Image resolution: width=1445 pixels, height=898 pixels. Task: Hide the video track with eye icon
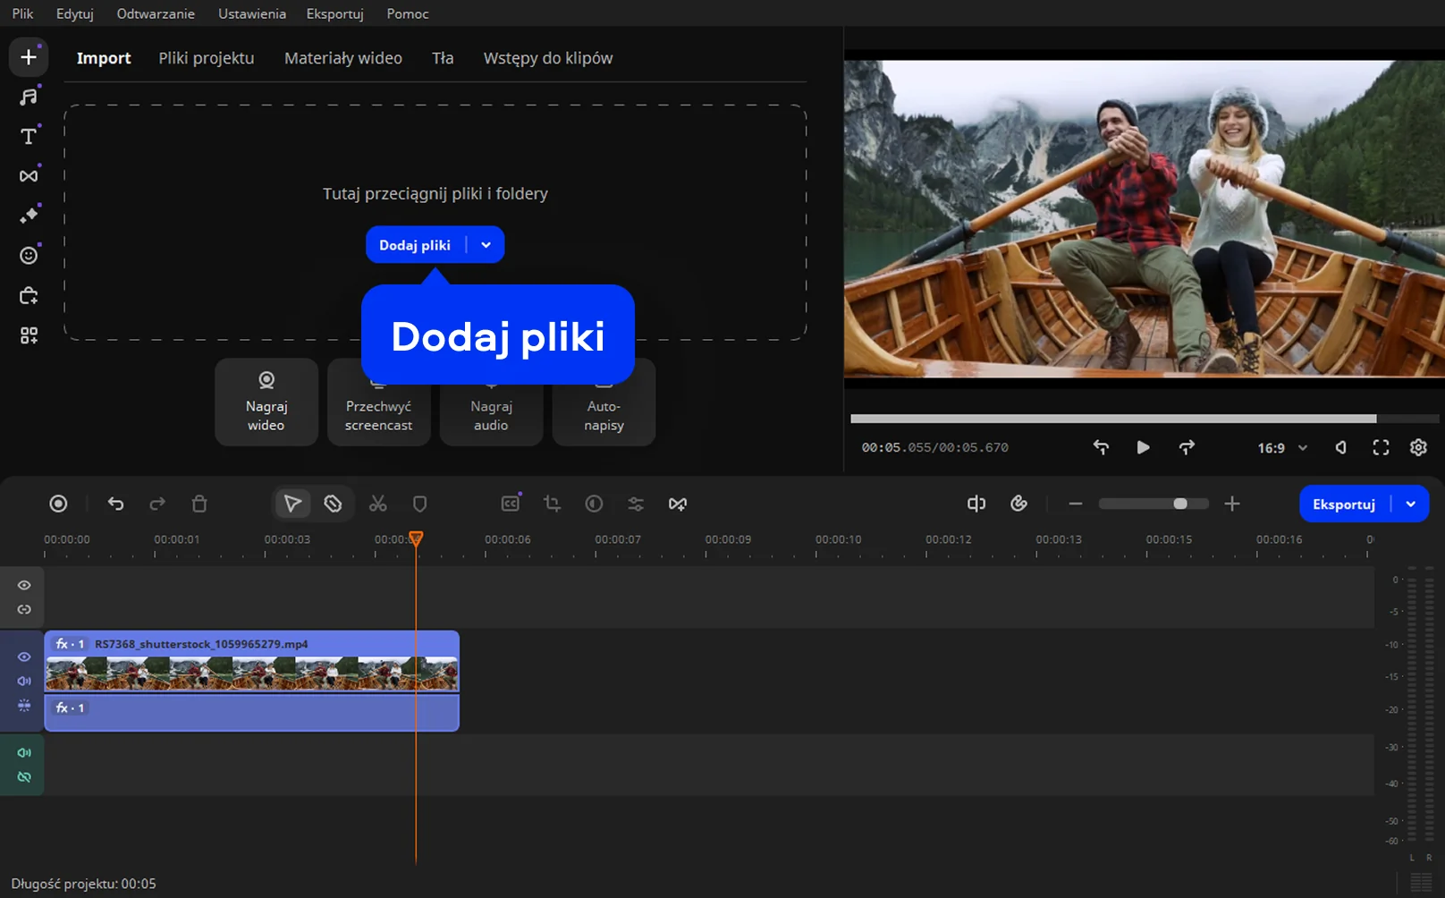tap(24, 657)
